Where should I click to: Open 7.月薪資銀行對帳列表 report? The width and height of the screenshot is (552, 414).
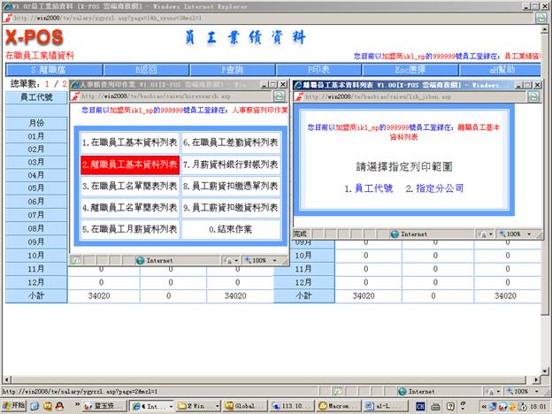click(x=230, y=165)
